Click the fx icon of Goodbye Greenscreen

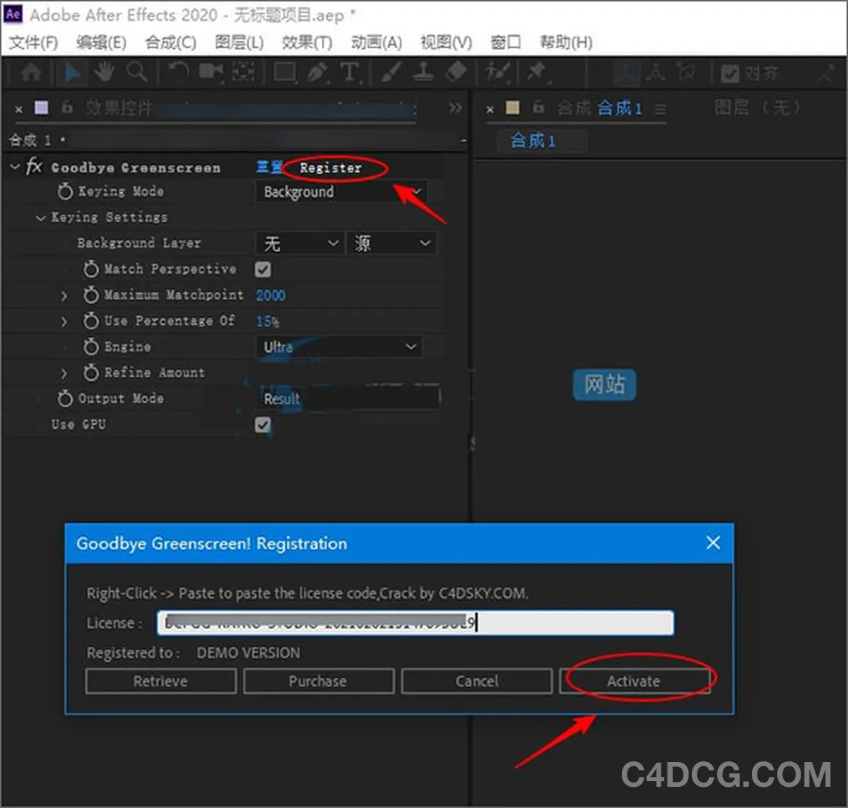point(33,167)
